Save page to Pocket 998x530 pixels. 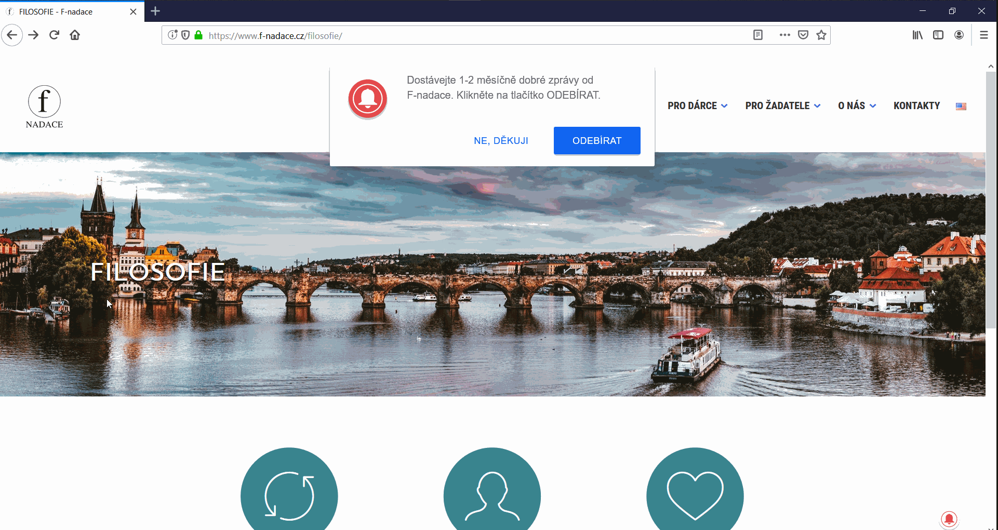pyautogui.click(x=803, y=35)
